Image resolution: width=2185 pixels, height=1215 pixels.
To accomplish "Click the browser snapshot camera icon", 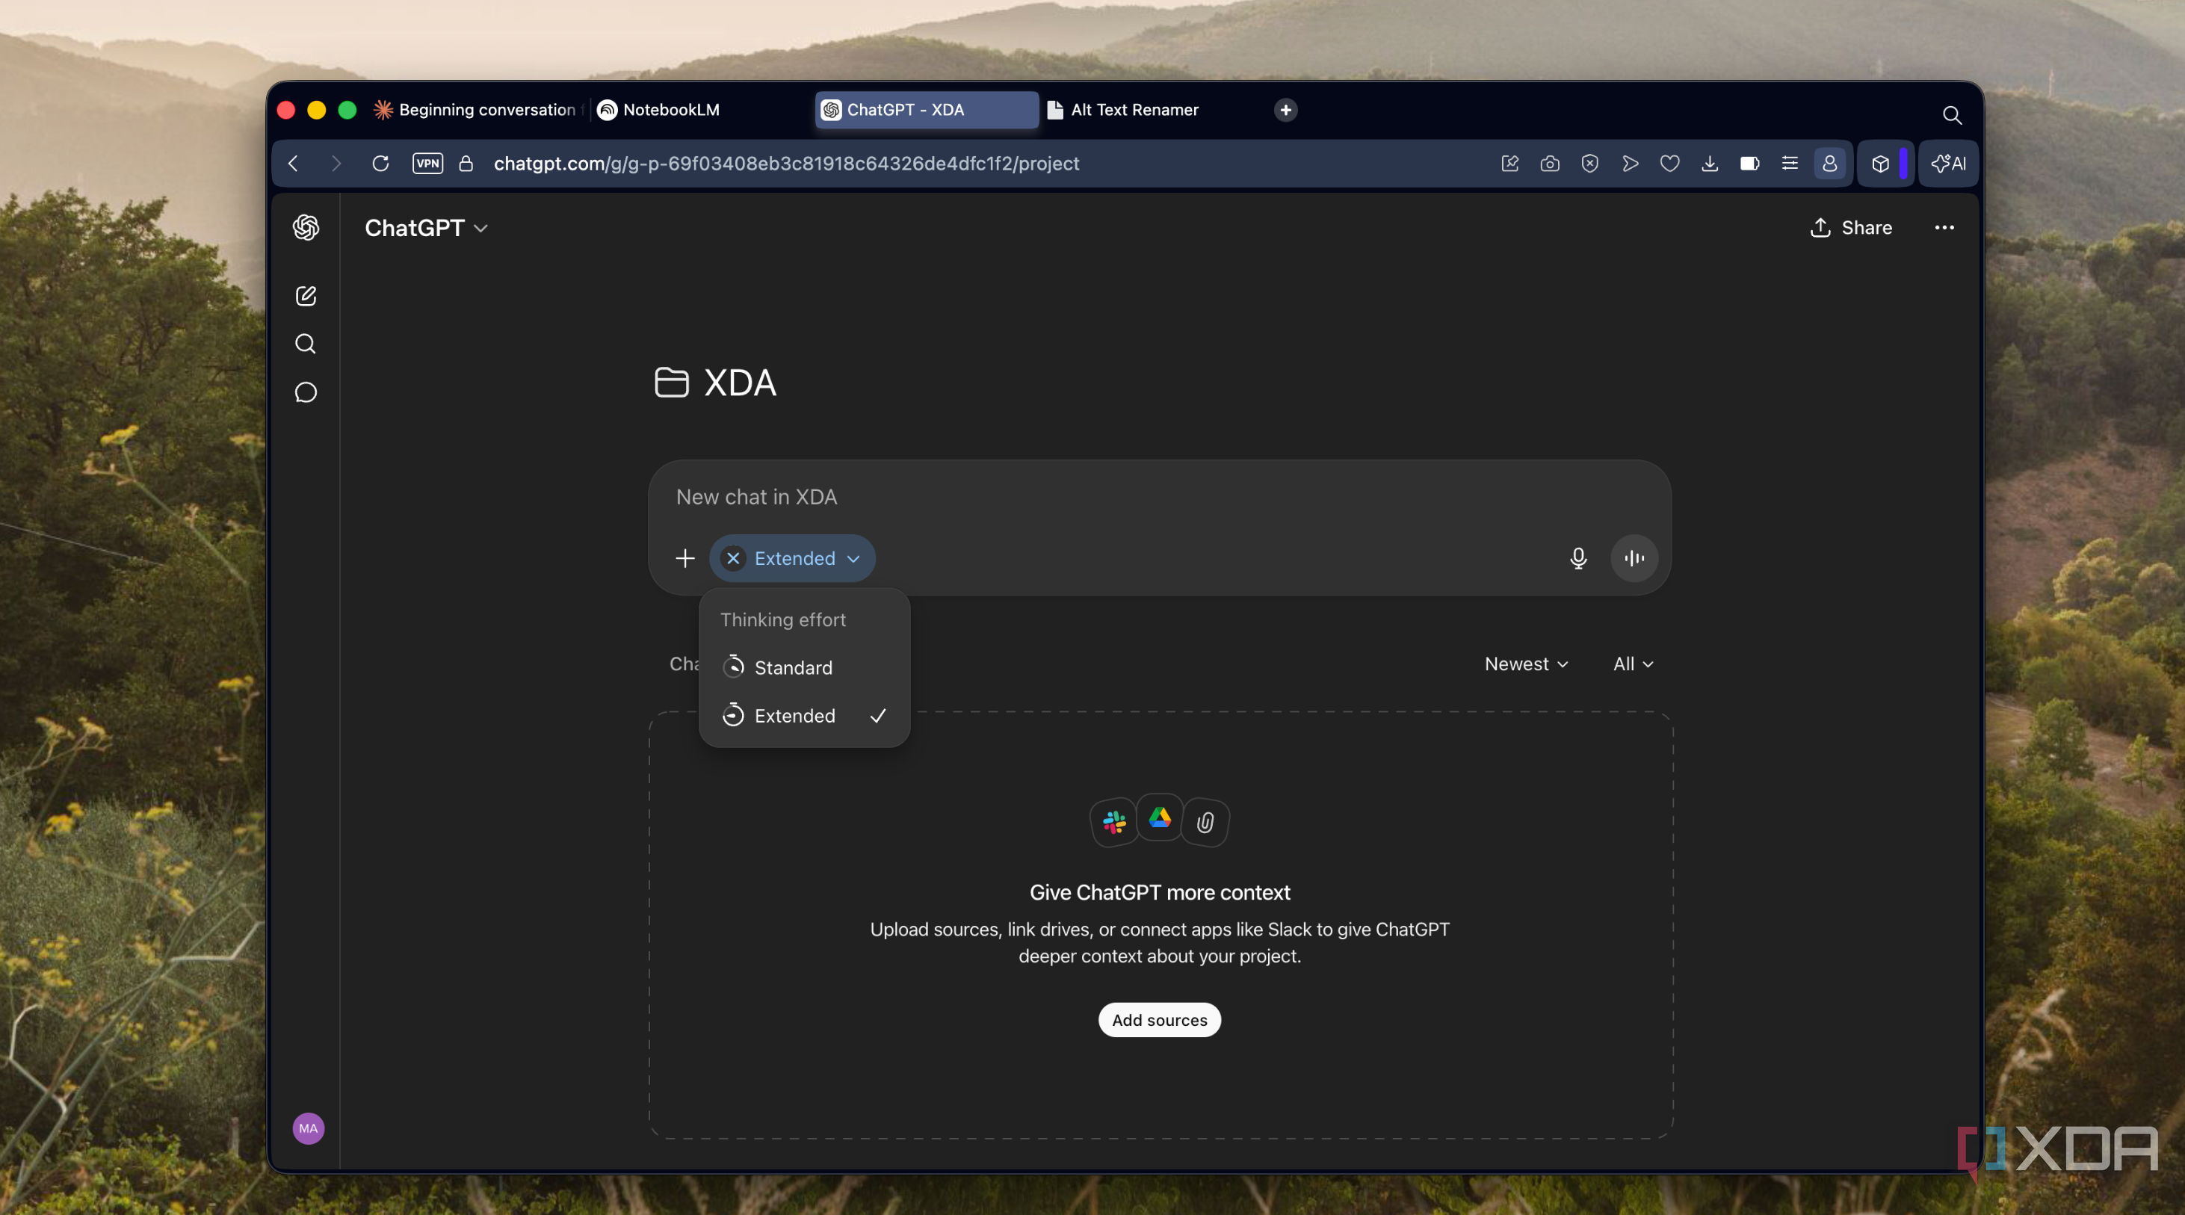I will [x=1550, y=164].
